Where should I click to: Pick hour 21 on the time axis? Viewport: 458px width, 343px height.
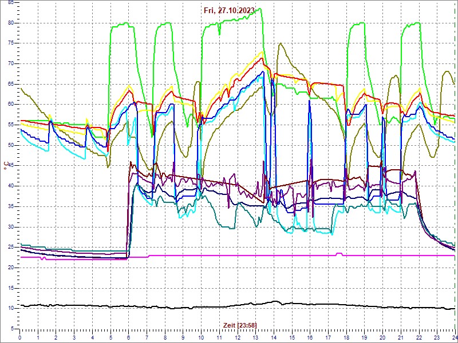click(401, 337)
